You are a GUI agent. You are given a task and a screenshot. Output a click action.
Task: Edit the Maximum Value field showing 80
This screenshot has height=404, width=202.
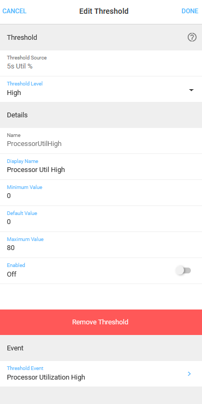pyautogui.click(x=101, y=245)
